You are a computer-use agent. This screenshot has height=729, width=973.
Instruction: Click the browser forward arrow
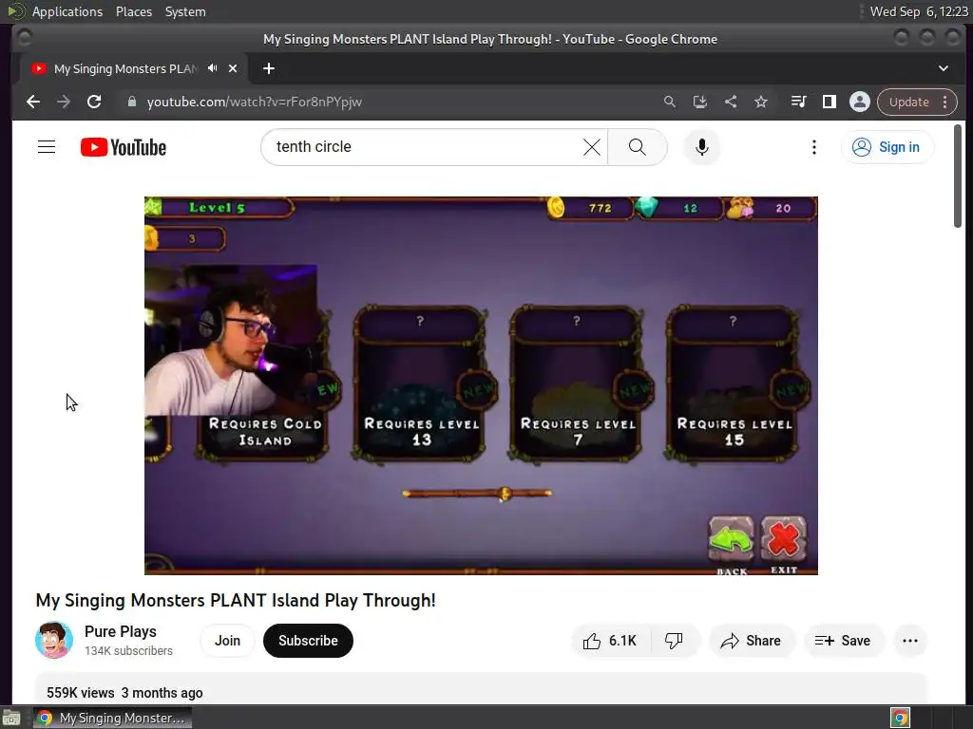pyautogui.click(x=64, y=102)
